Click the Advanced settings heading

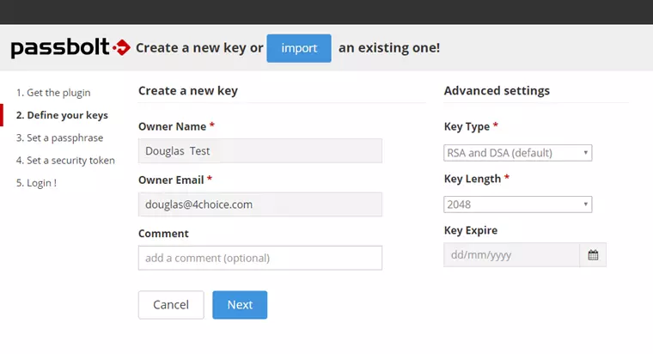497,91
